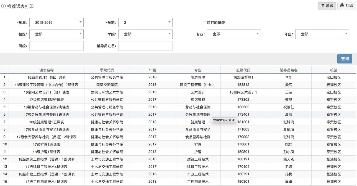Select the 18级健康管理1班课表 row
The image size is (357, 186).
(x=46, y=122)
